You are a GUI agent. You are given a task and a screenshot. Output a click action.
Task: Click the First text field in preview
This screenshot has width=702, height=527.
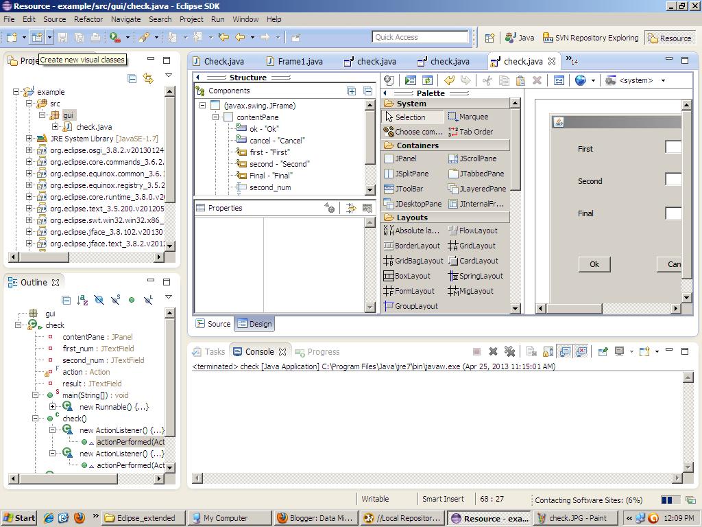[x=673, y=147]
